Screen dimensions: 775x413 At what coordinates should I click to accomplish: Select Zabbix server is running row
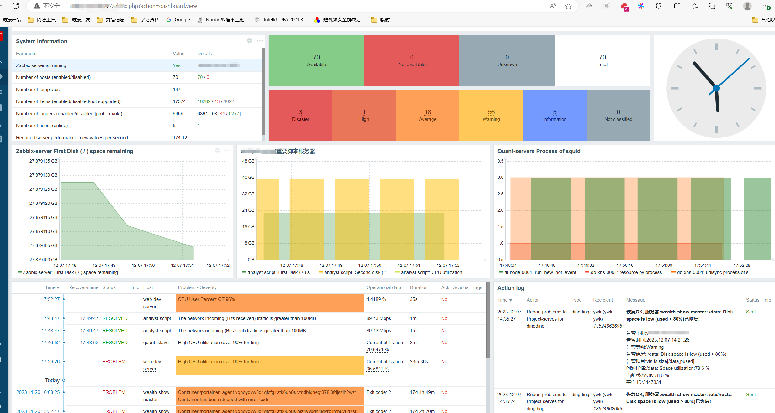[137, 65]
